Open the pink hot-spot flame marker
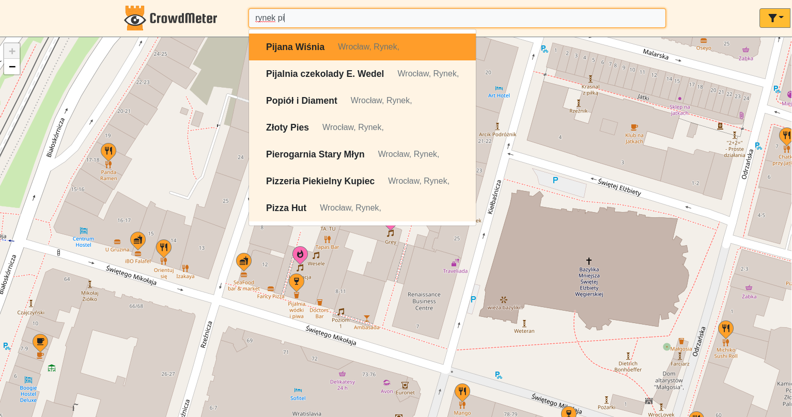The width and height of the screenshot is (792, 417). click(x=300, y=255)
